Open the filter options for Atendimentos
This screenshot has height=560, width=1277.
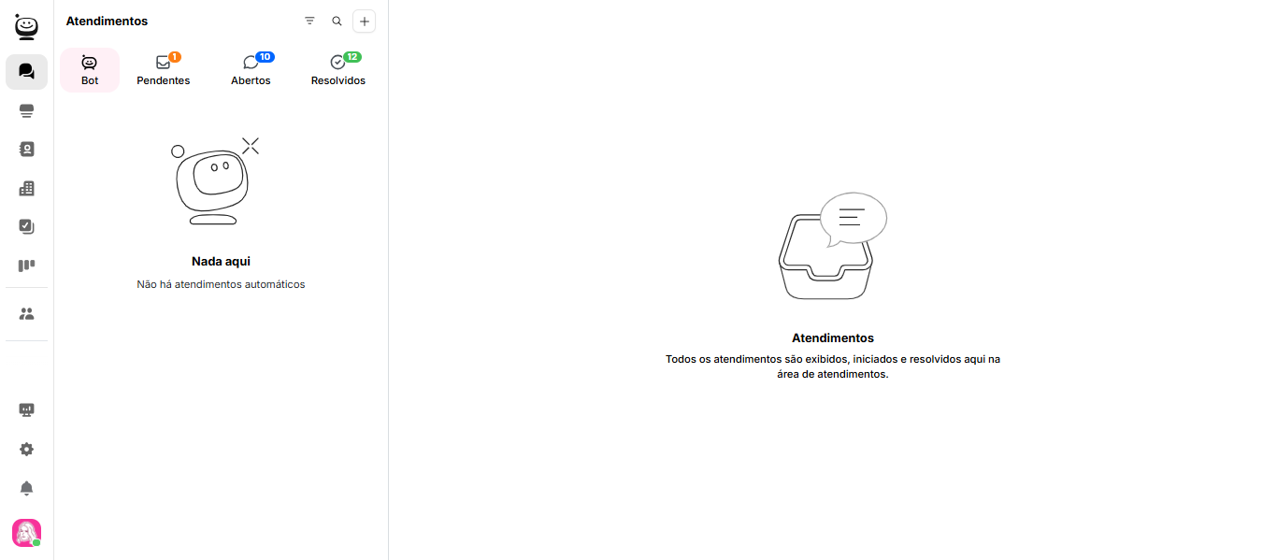click(x=309, y=22)
